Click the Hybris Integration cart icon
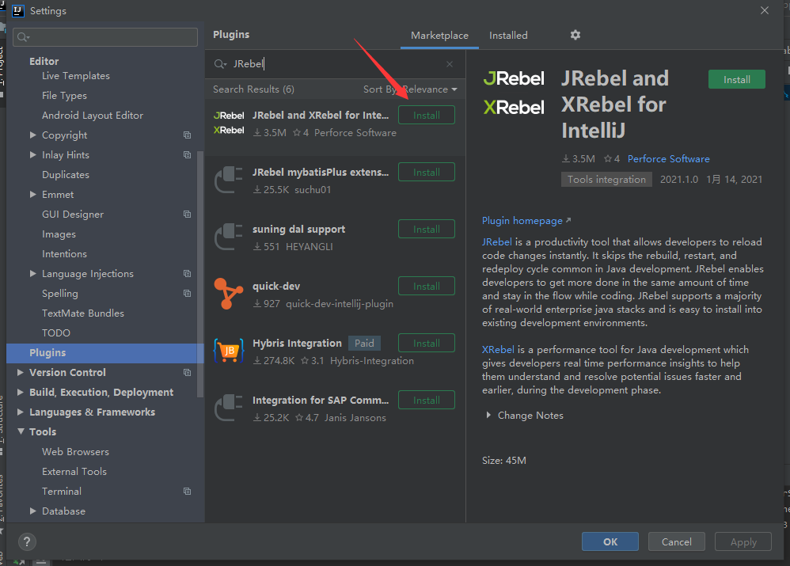The width and height of the screenshot is (790, 566). click(229, 350)
